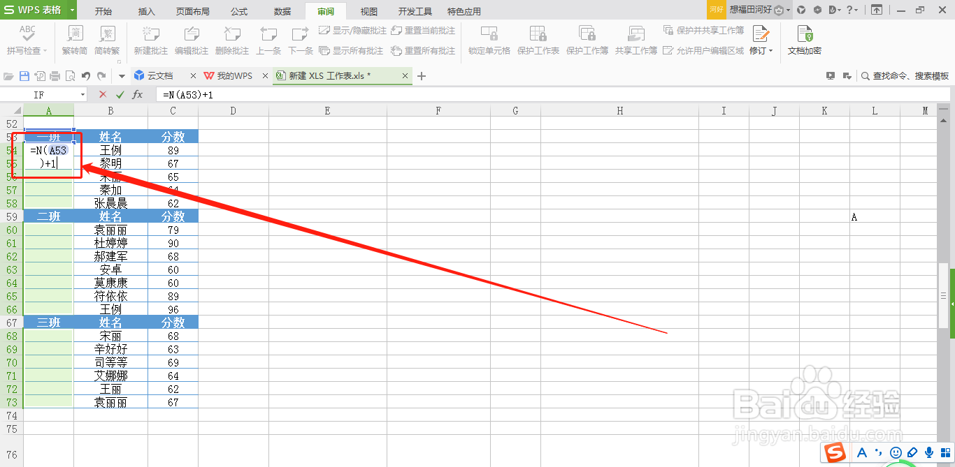Open the 拼写检查 spell check tool

(x=27, y=40)
